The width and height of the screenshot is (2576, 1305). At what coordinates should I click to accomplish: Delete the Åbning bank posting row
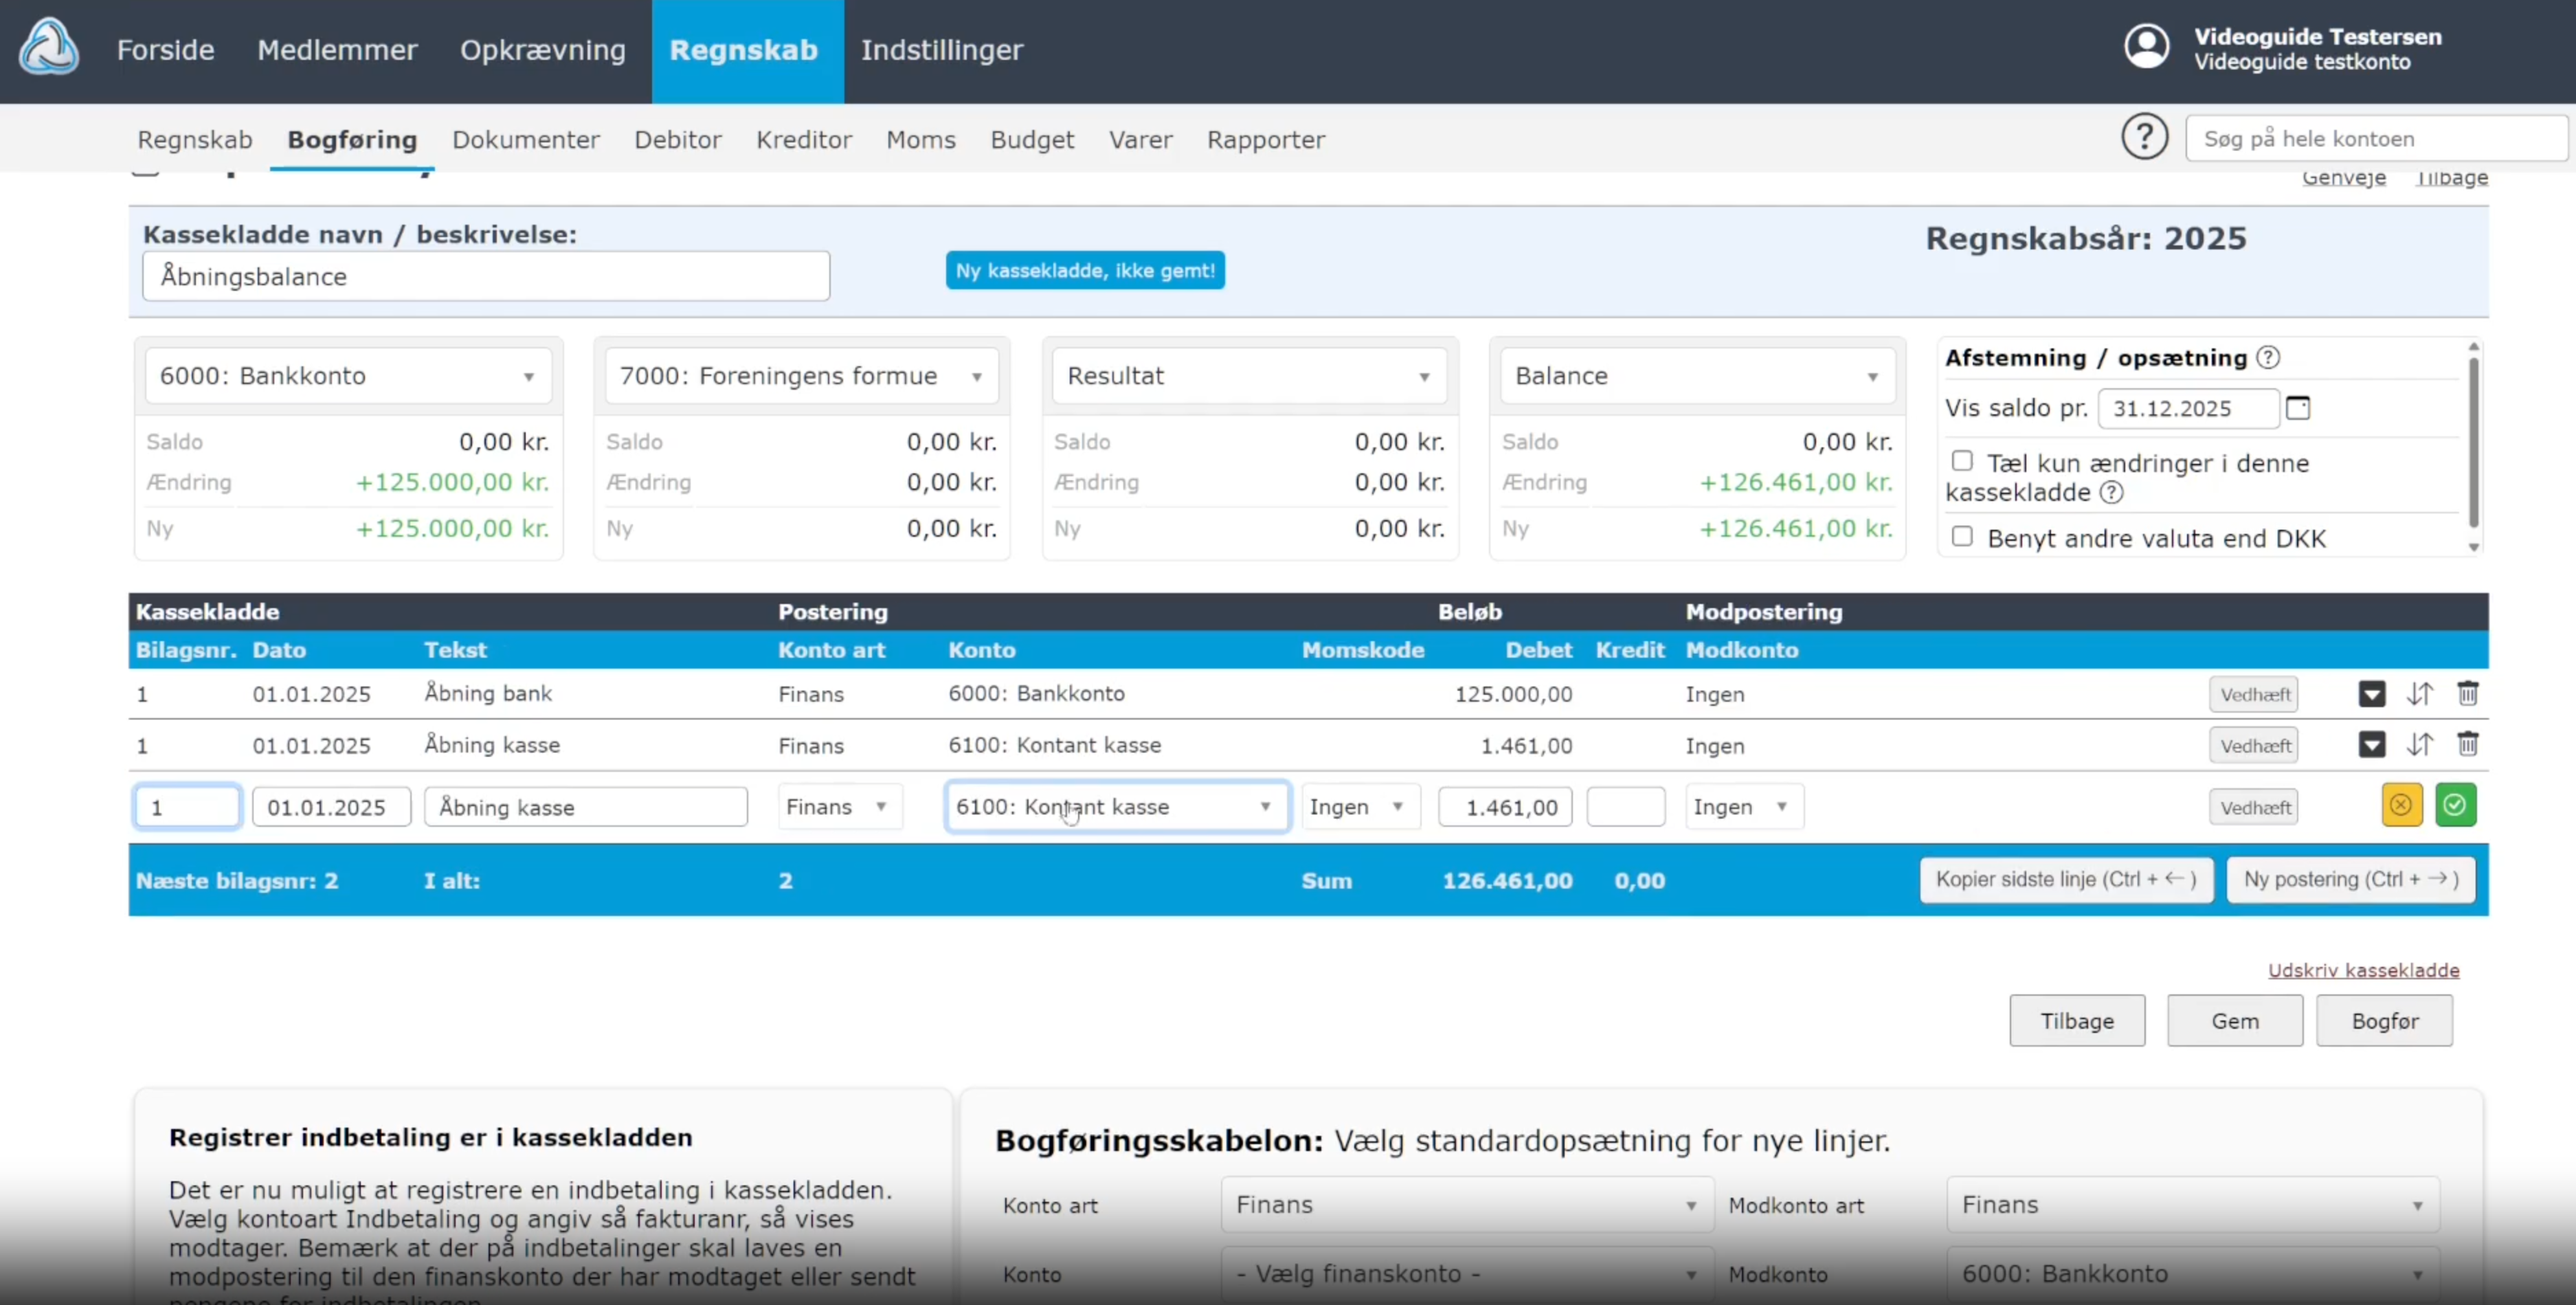pyautogui.click(x=2467, y=693)
